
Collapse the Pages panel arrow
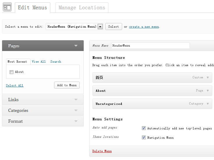(x=76, y=46)
